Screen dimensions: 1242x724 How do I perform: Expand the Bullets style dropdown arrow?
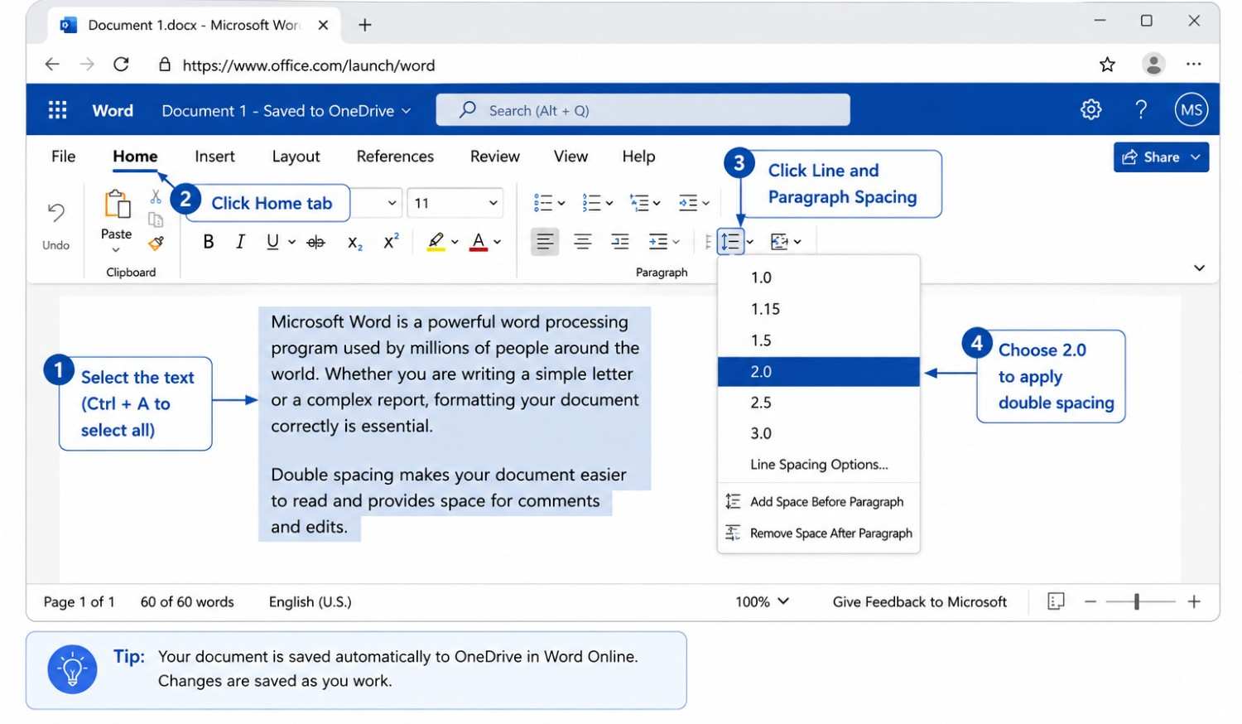(x=561, y=203)
